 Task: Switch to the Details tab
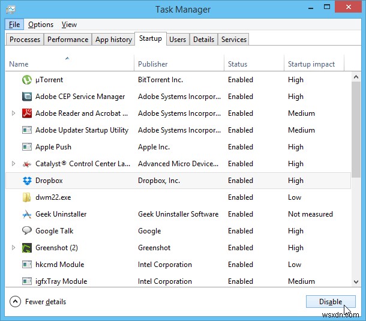click(203, 40)
